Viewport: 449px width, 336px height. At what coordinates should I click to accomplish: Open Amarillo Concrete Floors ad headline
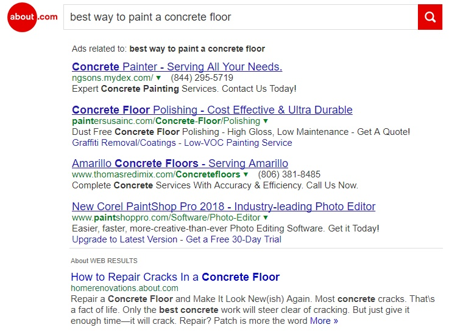[180, 163]
